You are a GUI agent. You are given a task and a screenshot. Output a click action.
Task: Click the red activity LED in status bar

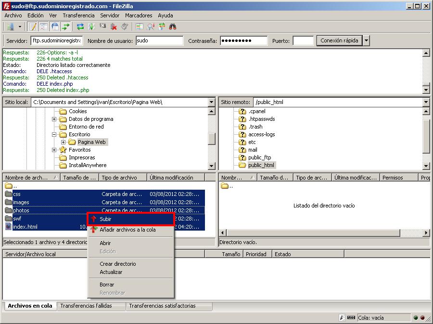point(422,318)
